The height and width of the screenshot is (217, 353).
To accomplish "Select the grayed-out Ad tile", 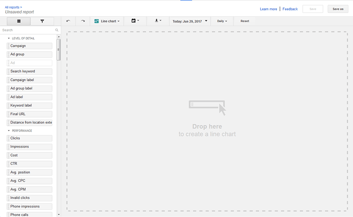I will point(30,63).
